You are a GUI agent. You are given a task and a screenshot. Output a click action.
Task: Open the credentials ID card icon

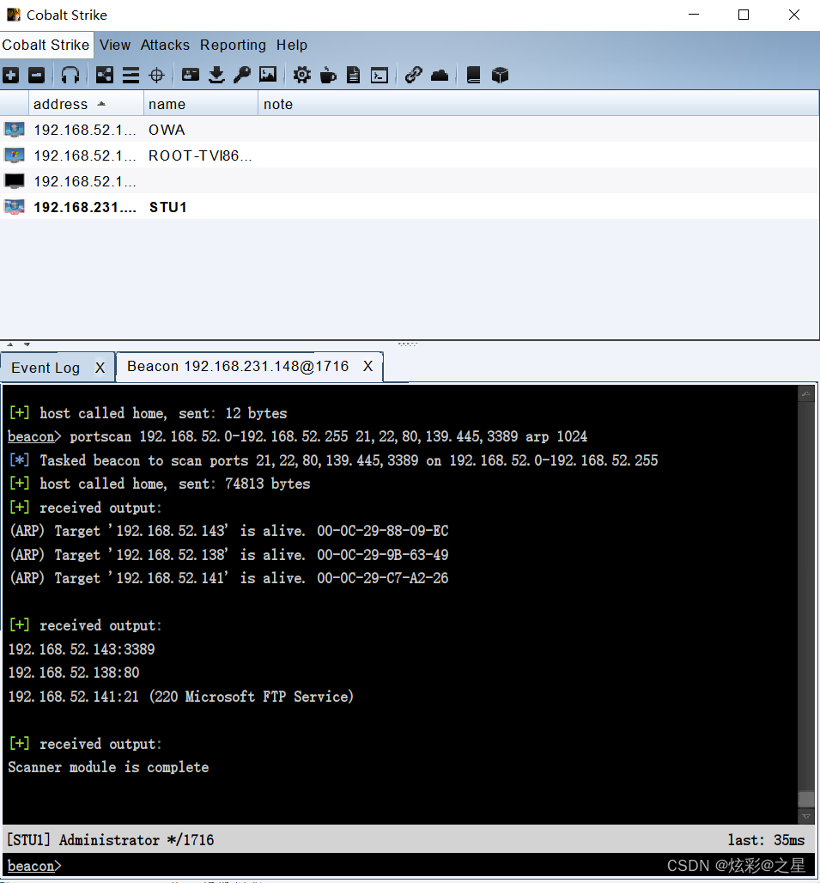point(191,75)
